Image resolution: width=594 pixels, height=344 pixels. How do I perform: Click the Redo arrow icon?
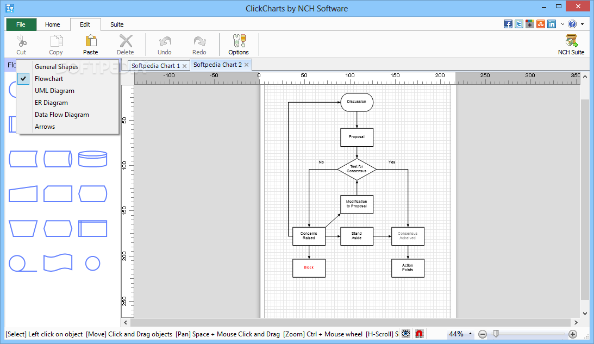click(x=199, y=41)
